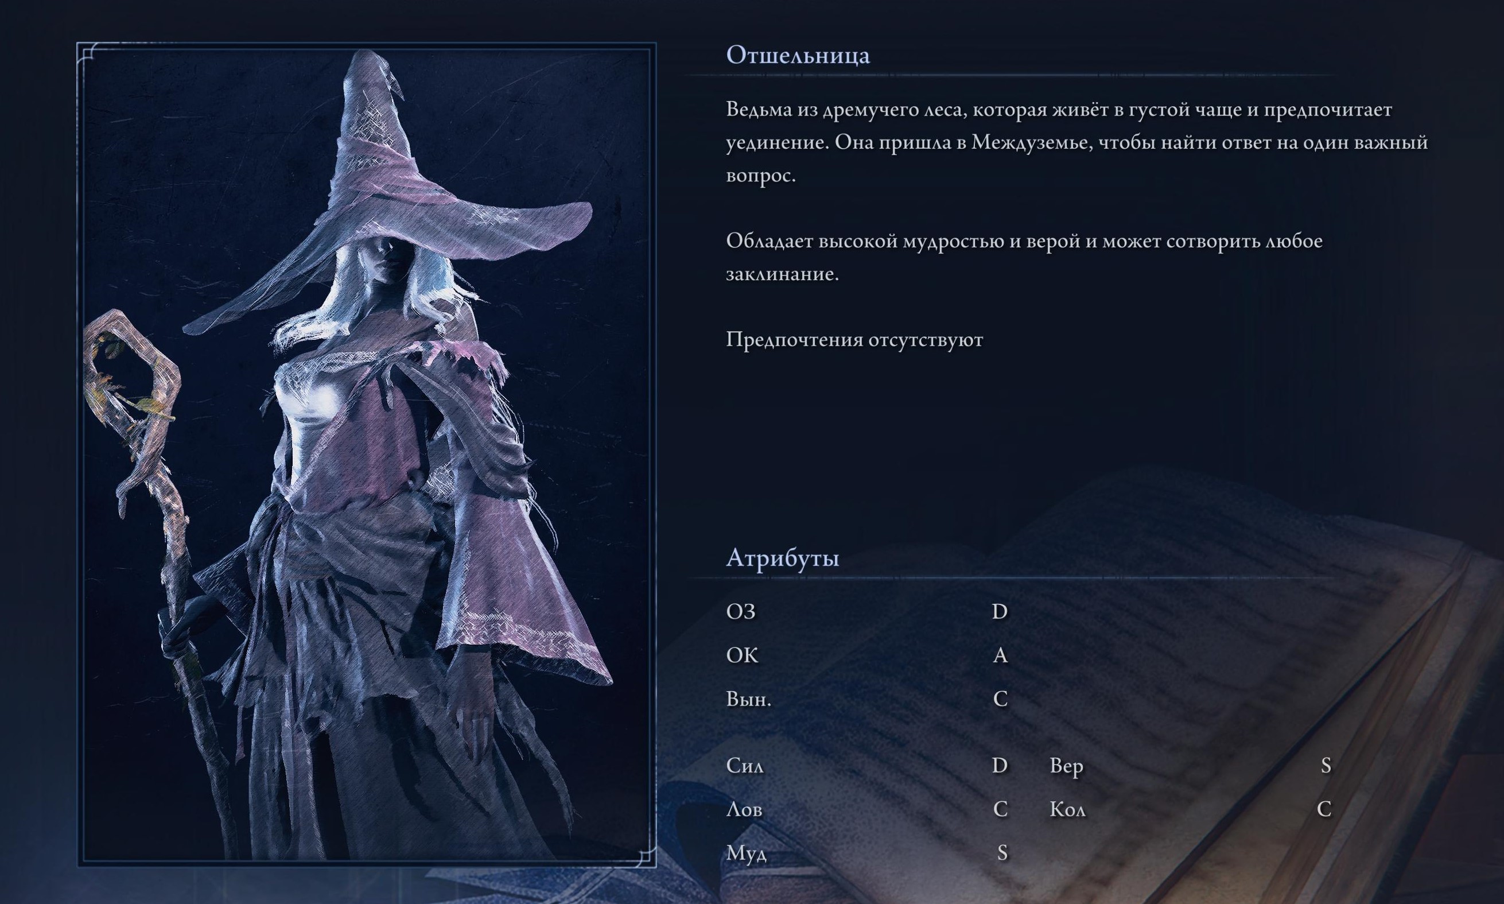Select the Кол attribute label
The height and width of the screenshot is (904, 1504).
[x=1067, y=809]
